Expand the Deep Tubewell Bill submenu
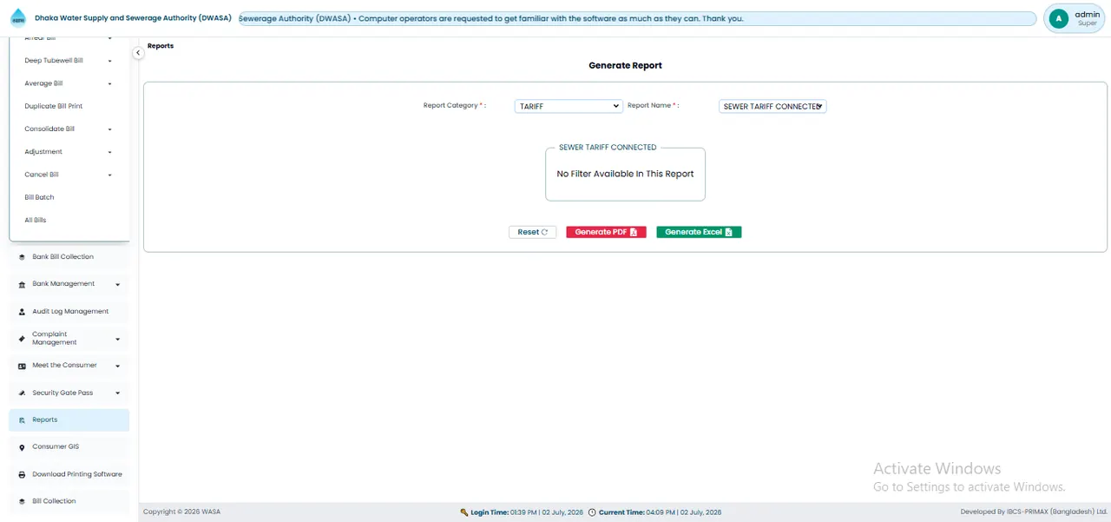This screenshot has width=1111, height=522. tap(110, 61)
